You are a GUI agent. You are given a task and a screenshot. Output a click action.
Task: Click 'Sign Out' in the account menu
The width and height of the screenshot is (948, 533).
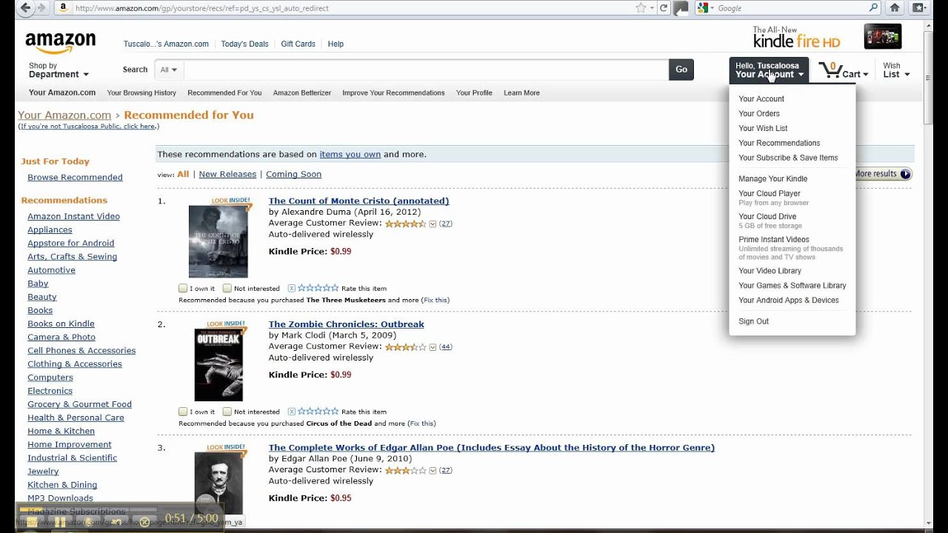(x=753, y=321)
